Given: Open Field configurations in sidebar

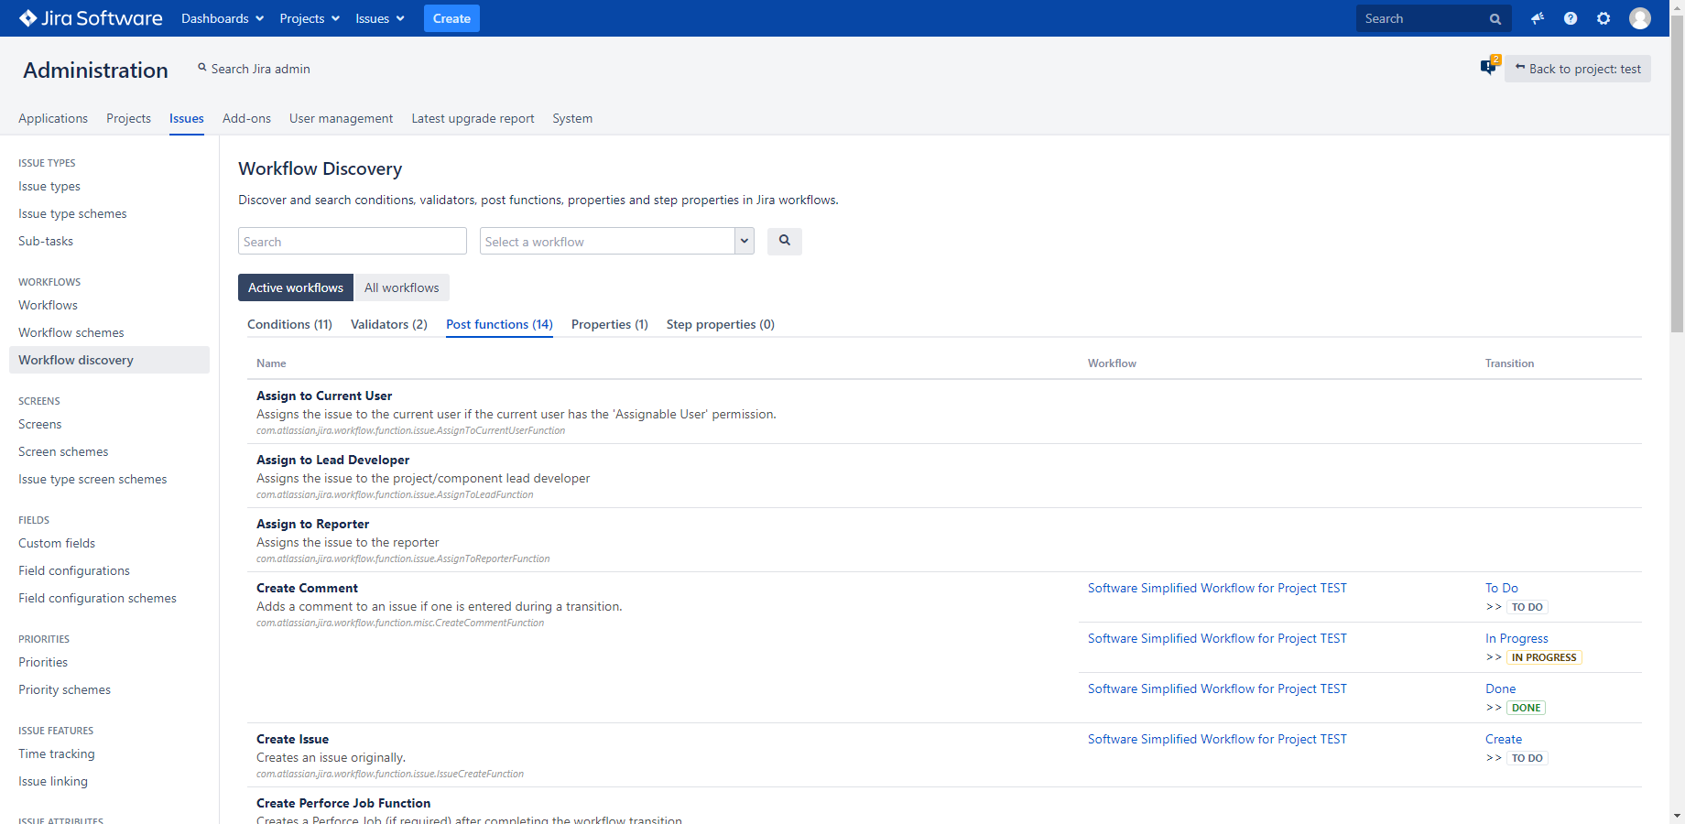Looking at the screenshot, I should tap(74, 570).
